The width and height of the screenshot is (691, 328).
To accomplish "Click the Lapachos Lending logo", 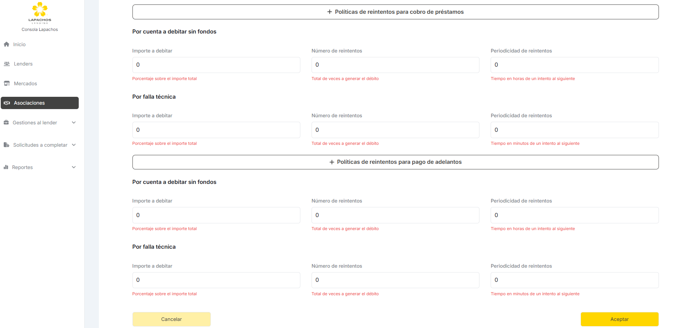I will click(40, 13).
